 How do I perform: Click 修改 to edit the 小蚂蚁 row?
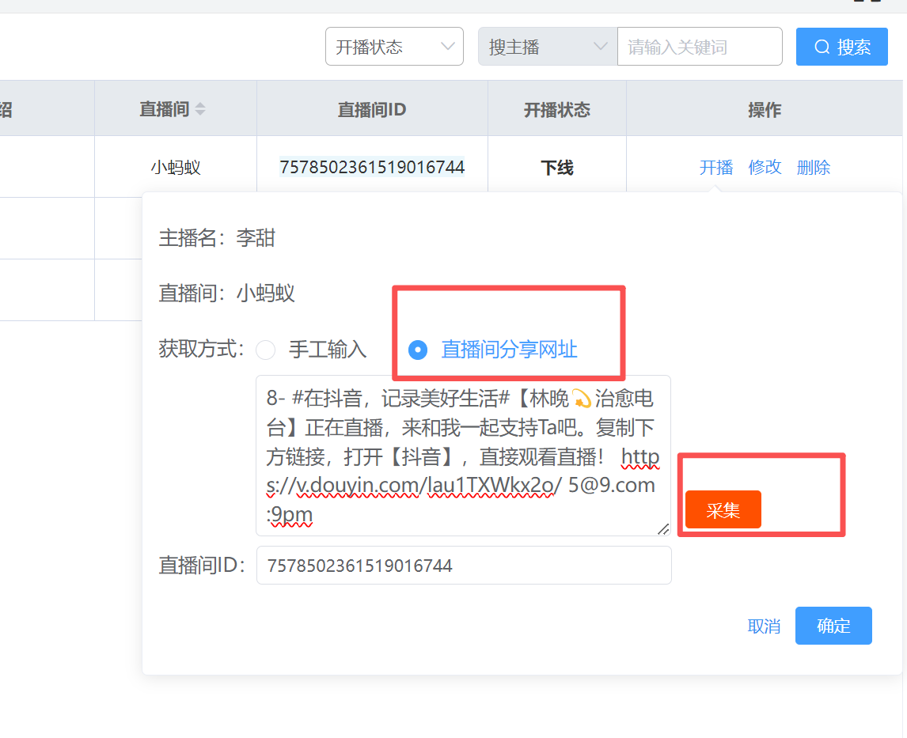pos(765,168)
